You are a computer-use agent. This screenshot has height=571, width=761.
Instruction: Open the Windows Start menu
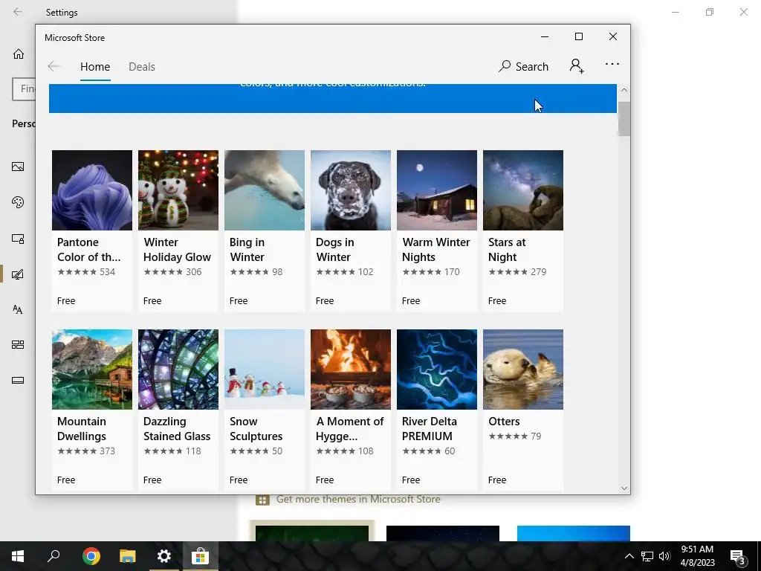pos(18,556)
